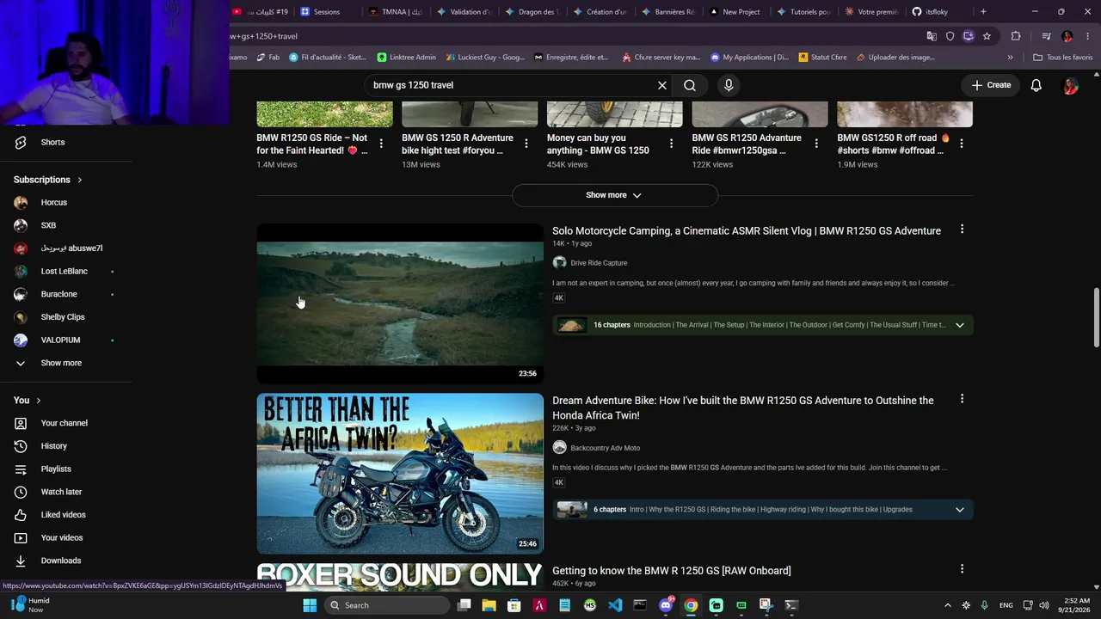
Task: Expand the You section chevron
Action: pyautogui.click(x=38, y=401)
